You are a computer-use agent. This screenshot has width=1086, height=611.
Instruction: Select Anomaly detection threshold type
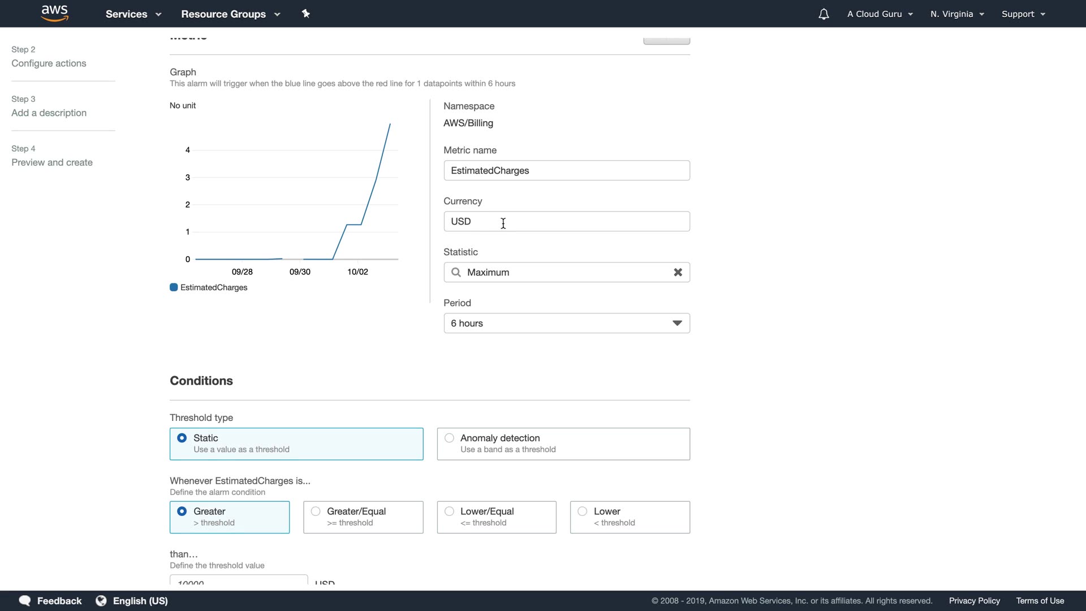(x=449, y=438)
